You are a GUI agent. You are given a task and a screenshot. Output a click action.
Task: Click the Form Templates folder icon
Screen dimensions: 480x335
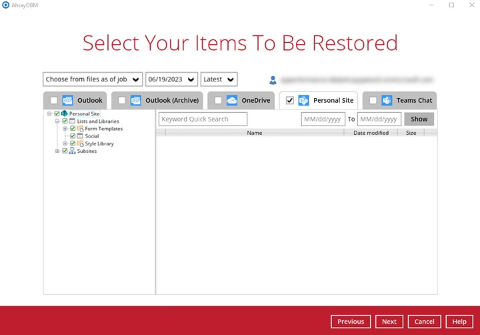(80, 129)
